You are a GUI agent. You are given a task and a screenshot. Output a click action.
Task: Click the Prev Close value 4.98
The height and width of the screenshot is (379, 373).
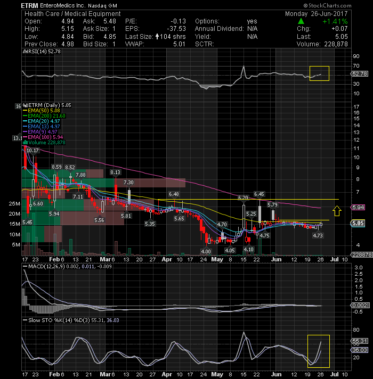(x=68, y=44)
